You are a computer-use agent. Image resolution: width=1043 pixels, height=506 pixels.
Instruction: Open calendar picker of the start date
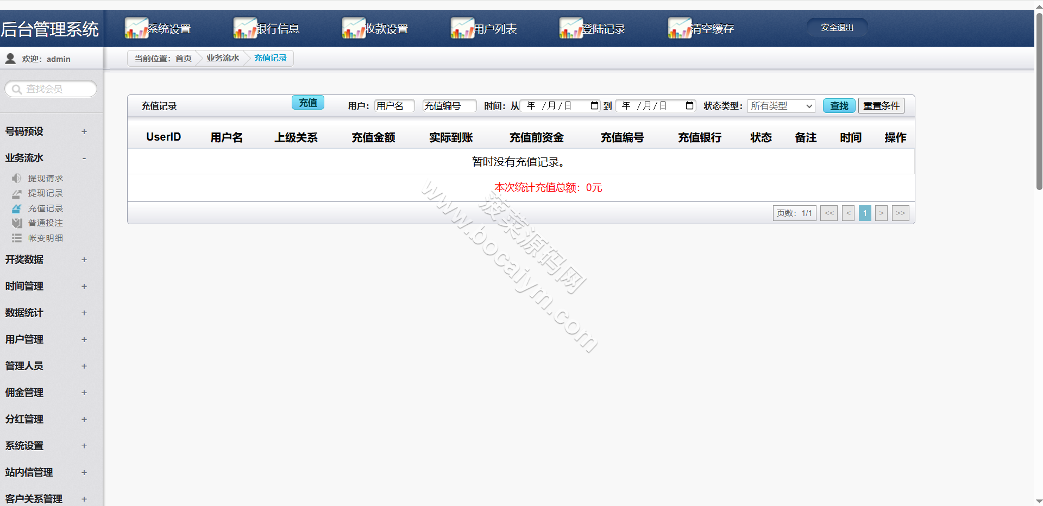click(x=594, y=105)
